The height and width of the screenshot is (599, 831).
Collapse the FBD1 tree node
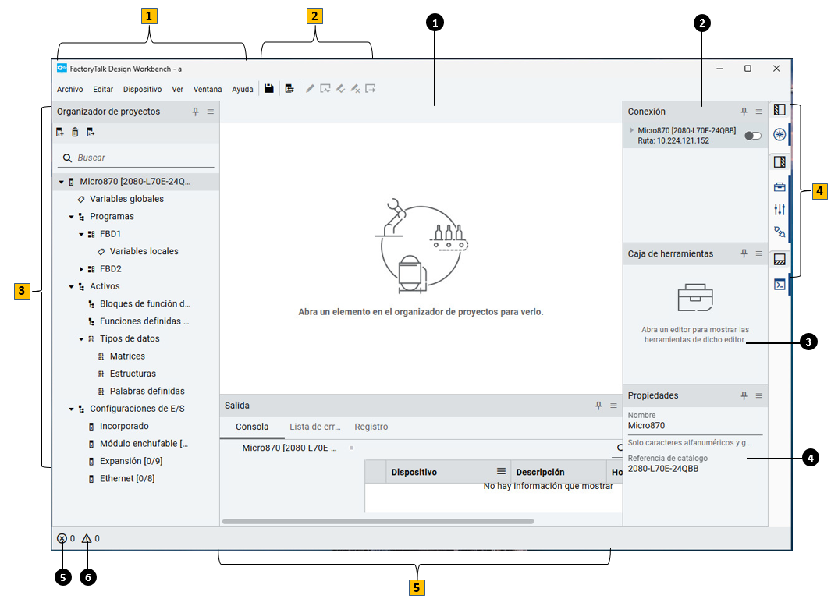[81, 234]
